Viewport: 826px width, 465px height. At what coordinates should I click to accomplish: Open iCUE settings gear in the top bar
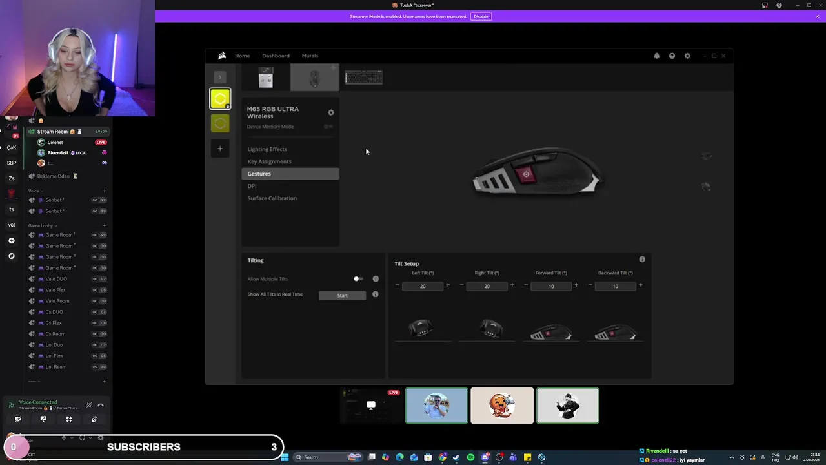pos(687,56)
